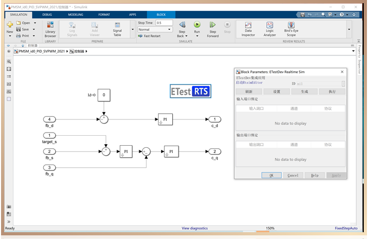Viewport: 368px width, 239px height.
Task: Expand the palette double chevron at bottom left
Action: point(9,222)
